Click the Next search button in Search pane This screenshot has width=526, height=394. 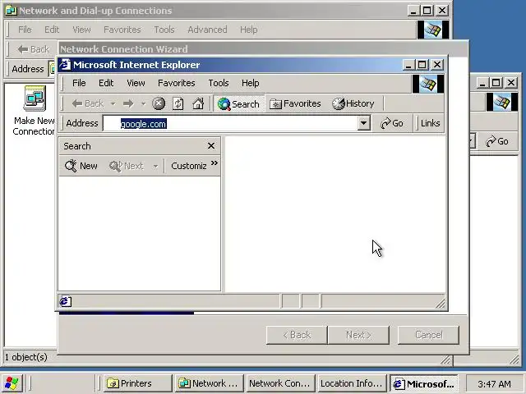(127, 166)
